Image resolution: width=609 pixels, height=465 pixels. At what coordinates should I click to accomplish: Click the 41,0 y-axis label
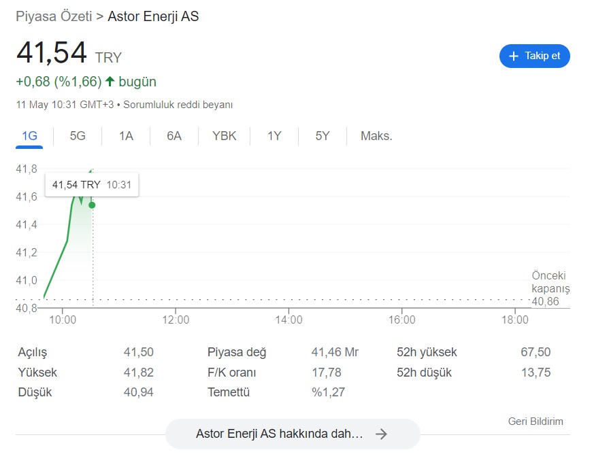point(27,280)
